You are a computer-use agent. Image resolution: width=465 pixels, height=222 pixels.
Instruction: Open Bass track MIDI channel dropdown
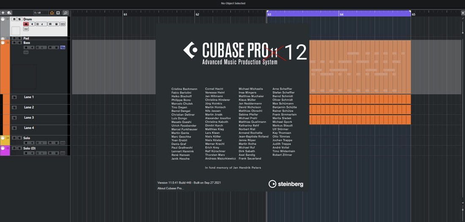[41, 47]
